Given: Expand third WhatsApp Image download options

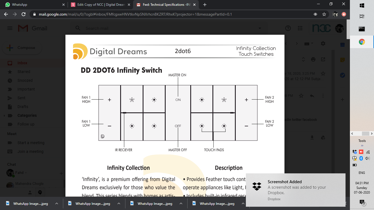Looking at the screenshot, I should pyautogui.click(x=181, y=203).
